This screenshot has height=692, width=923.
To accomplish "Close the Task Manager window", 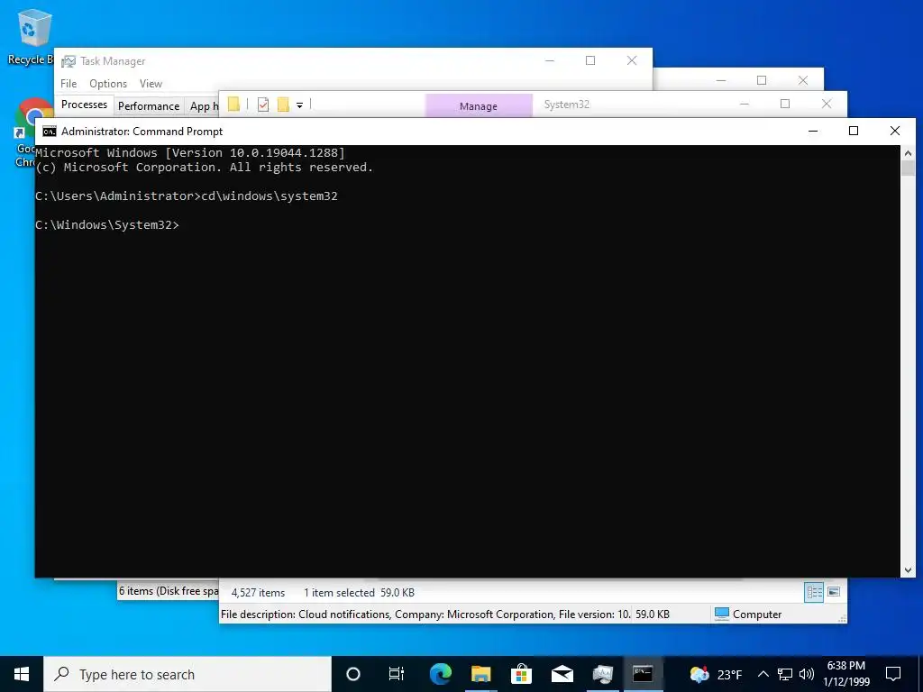I will coord(632,60).
